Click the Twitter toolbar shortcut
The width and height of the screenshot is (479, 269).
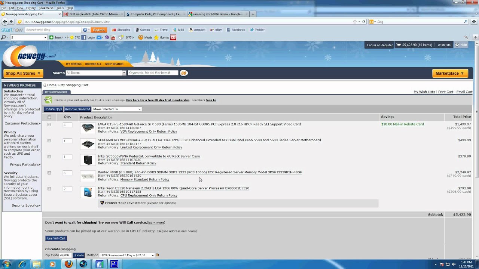pyautogui.click(x=257, y=30)
